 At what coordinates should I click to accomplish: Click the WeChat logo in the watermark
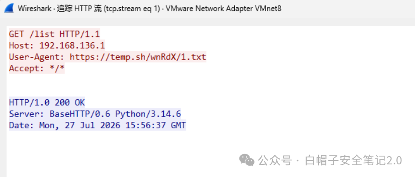(x=247, y=160)
